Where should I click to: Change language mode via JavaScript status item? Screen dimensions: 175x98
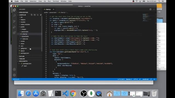[x=145, y=79]
